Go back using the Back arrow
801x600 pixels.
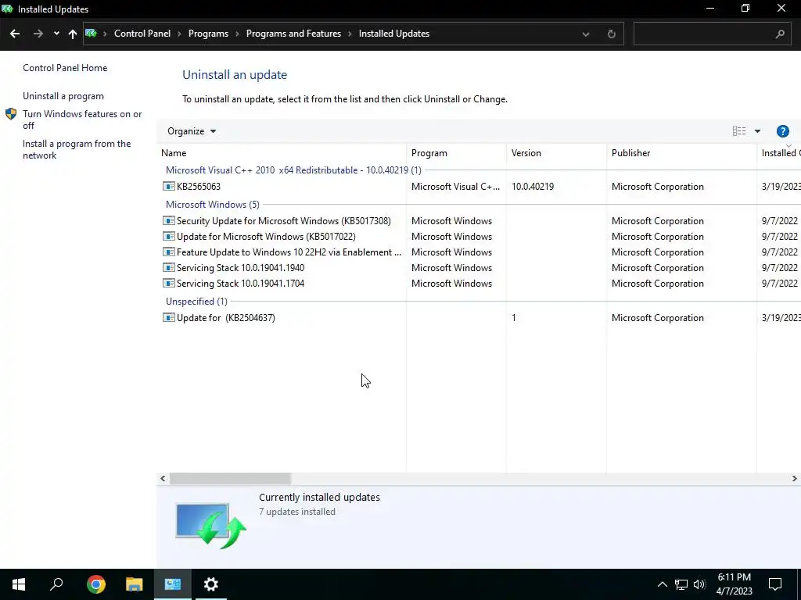(15, 34)
